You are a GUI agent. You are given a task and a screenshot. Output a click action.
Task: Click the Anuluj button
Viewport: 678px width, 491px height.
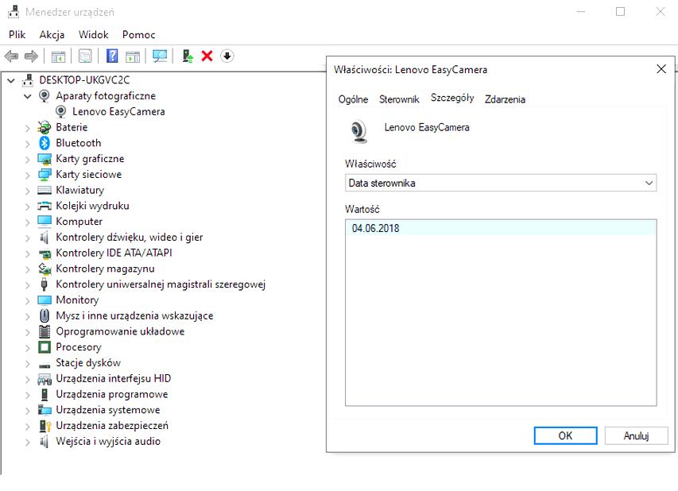tap(636, 435)
